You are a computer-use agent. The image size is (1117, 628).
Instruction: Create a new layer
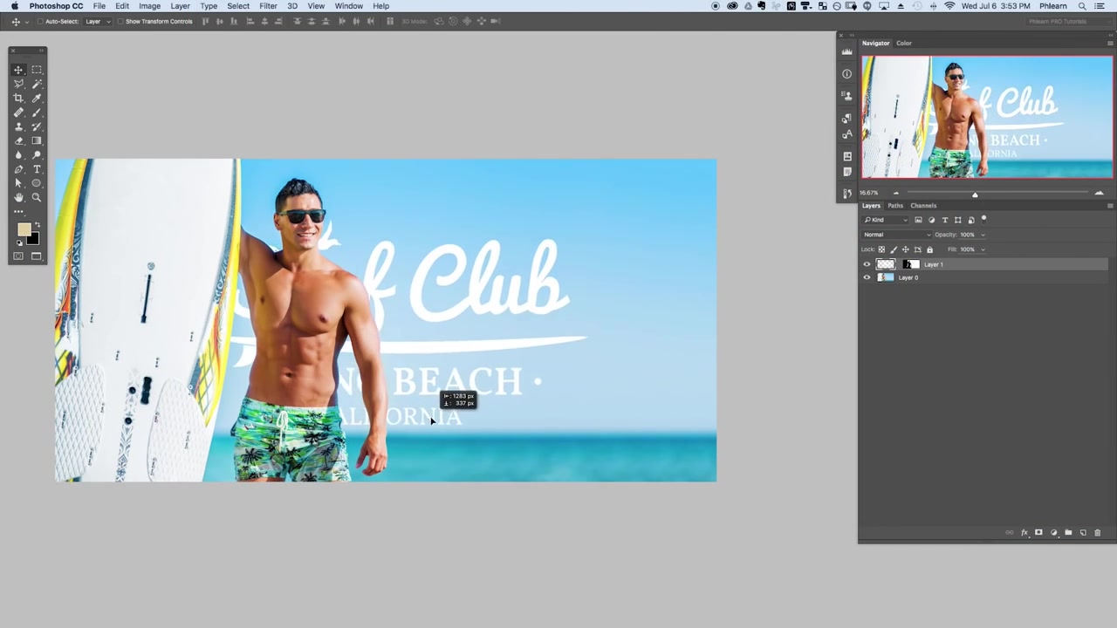[1082, 532]
